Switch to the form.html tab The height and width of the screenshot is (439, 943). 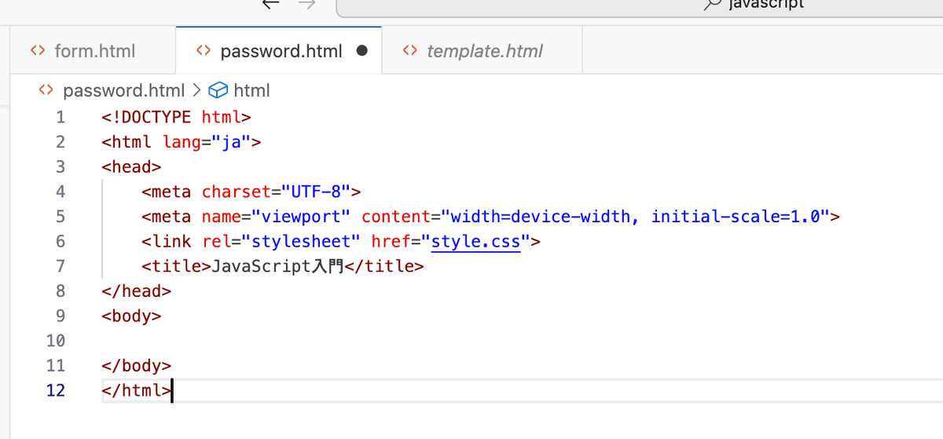[x=94, y=51]
